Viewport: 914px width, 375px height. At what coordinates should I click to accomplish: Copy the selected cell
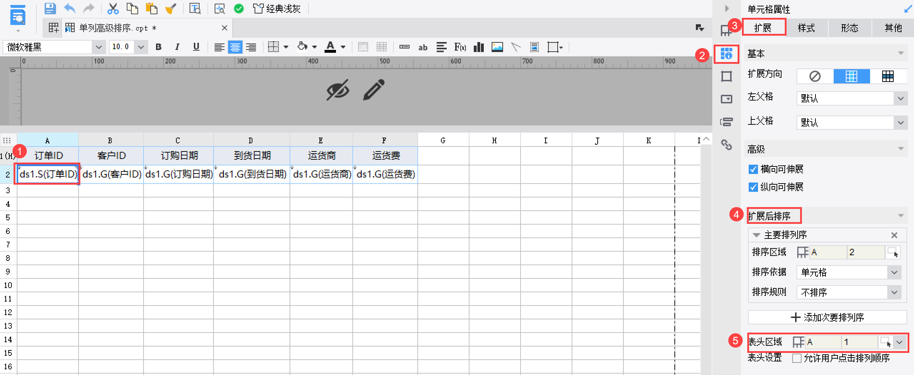click(132, 8)
